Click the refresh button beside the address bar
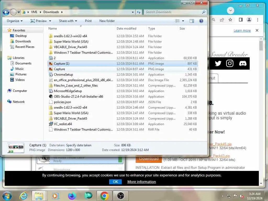The height and width of the screenshot is (201, 268). tap(139, 12)
